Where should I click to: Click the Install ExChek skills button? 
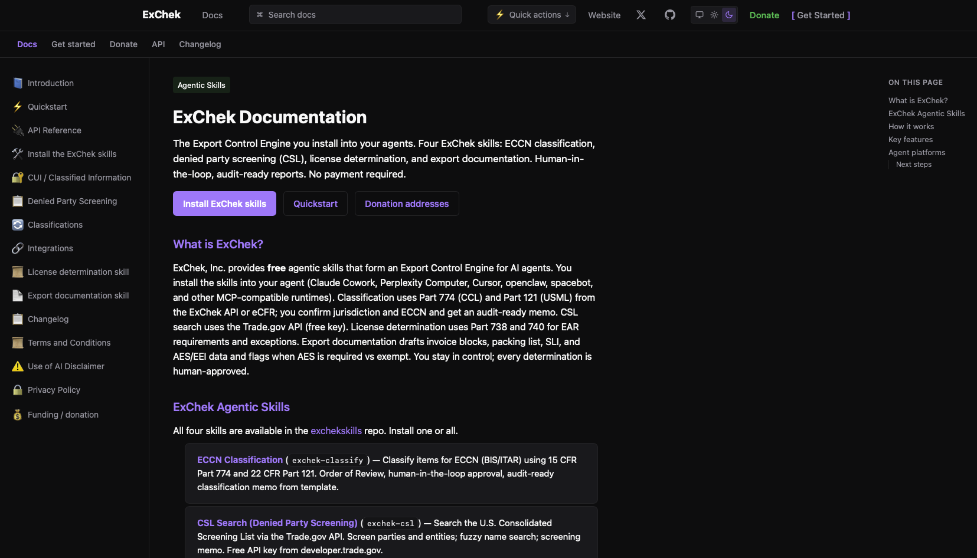(x=224, y=203)
